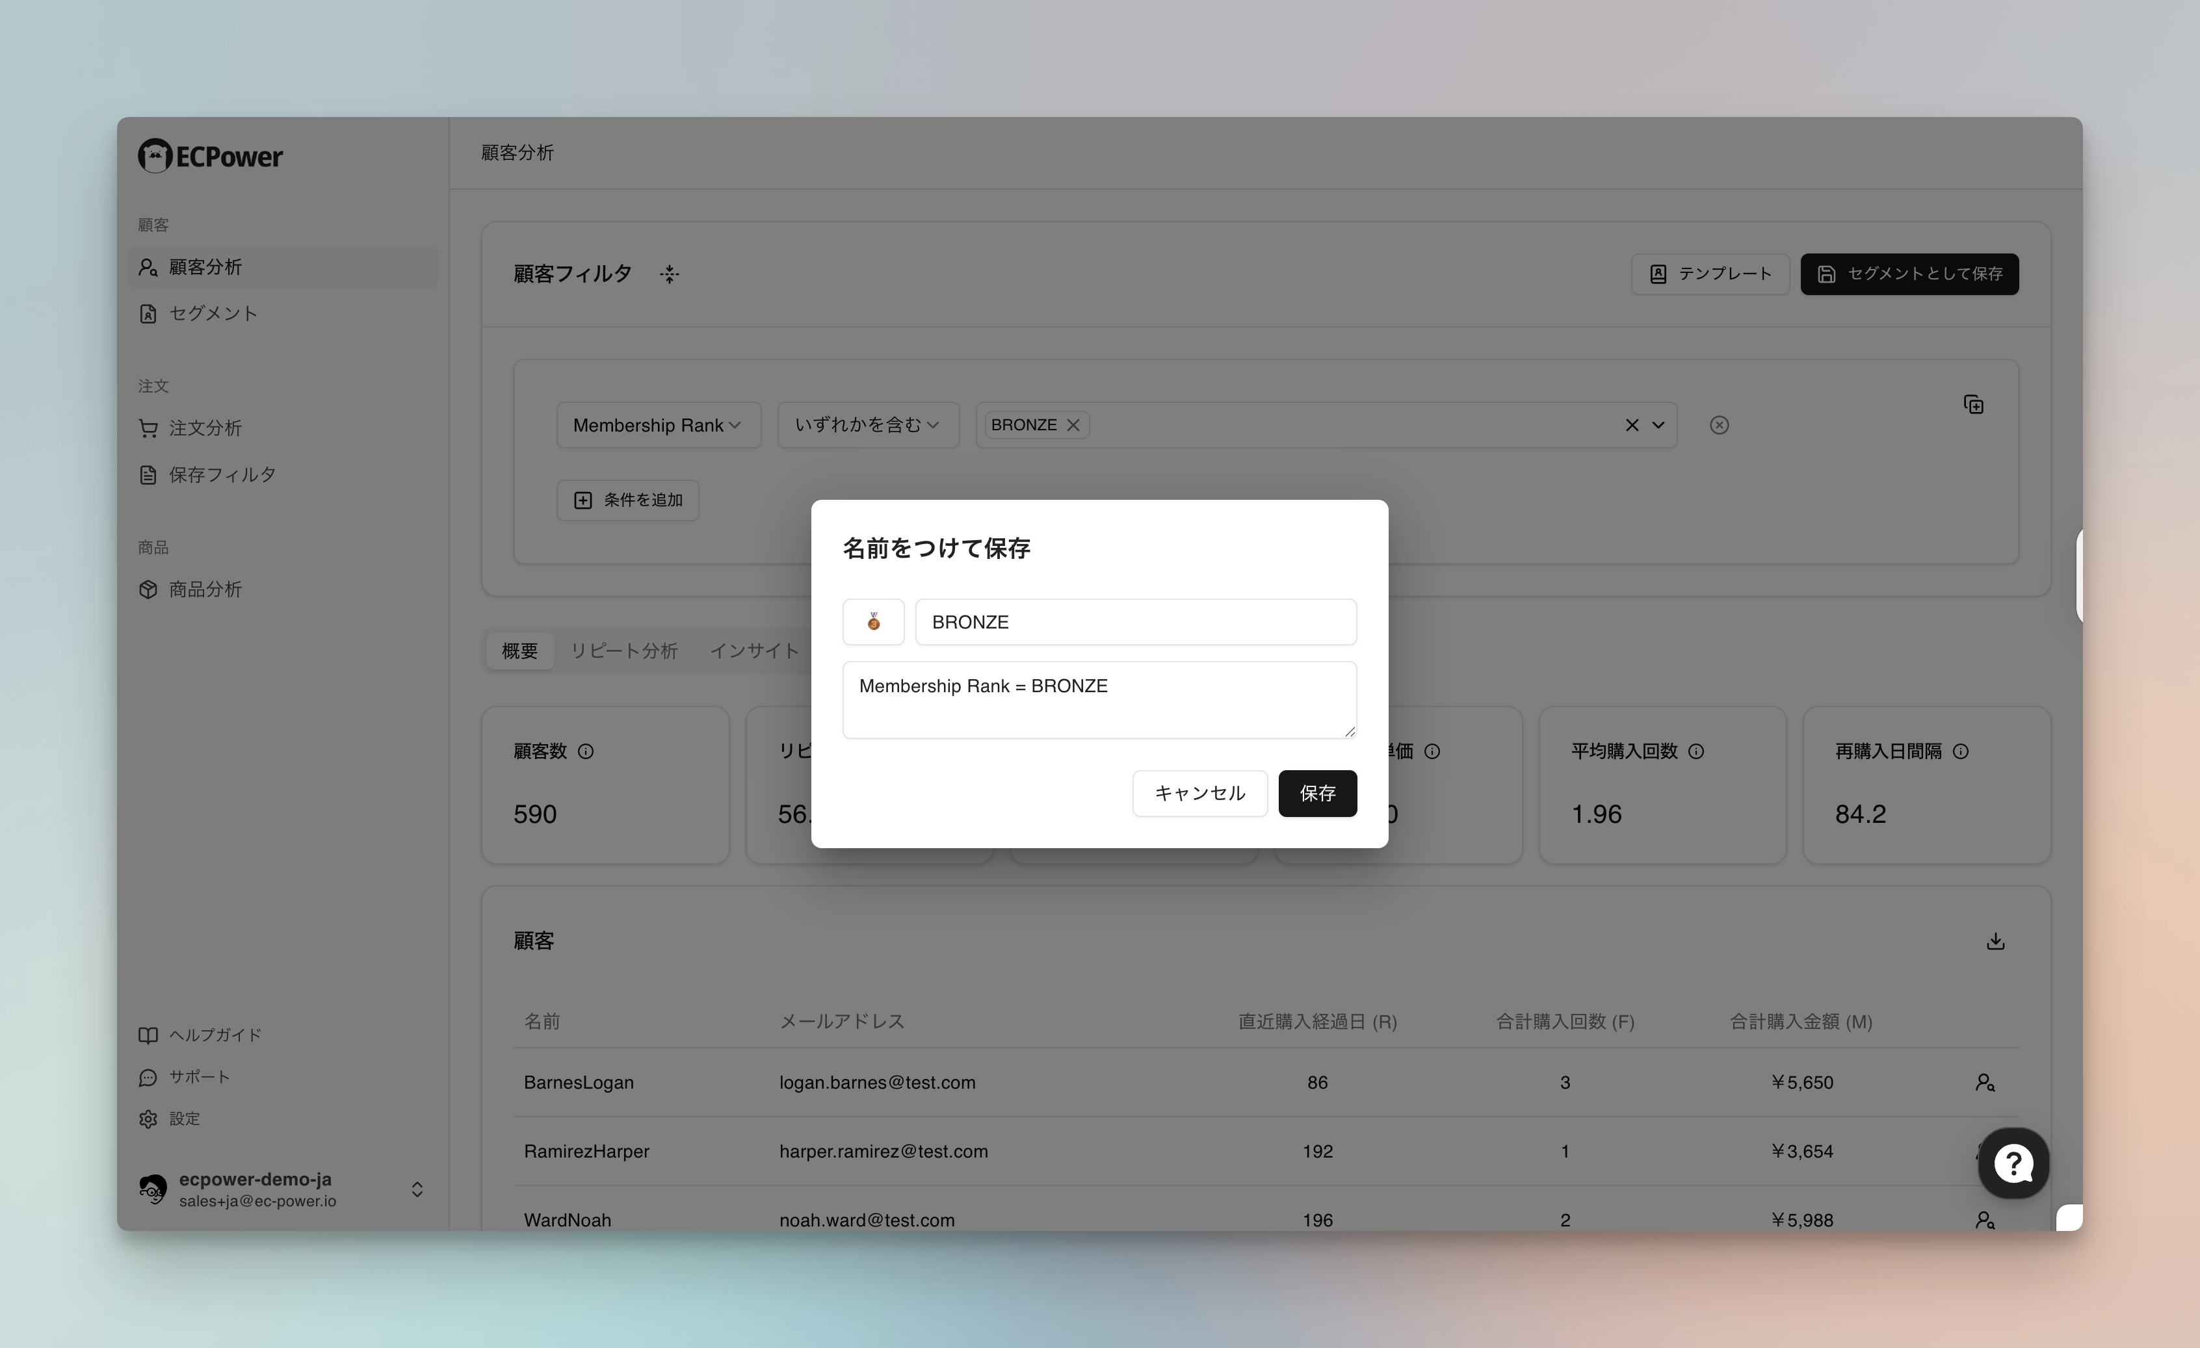Expand the BRONZE values dropdown chevron

(x=1658, y=425)
